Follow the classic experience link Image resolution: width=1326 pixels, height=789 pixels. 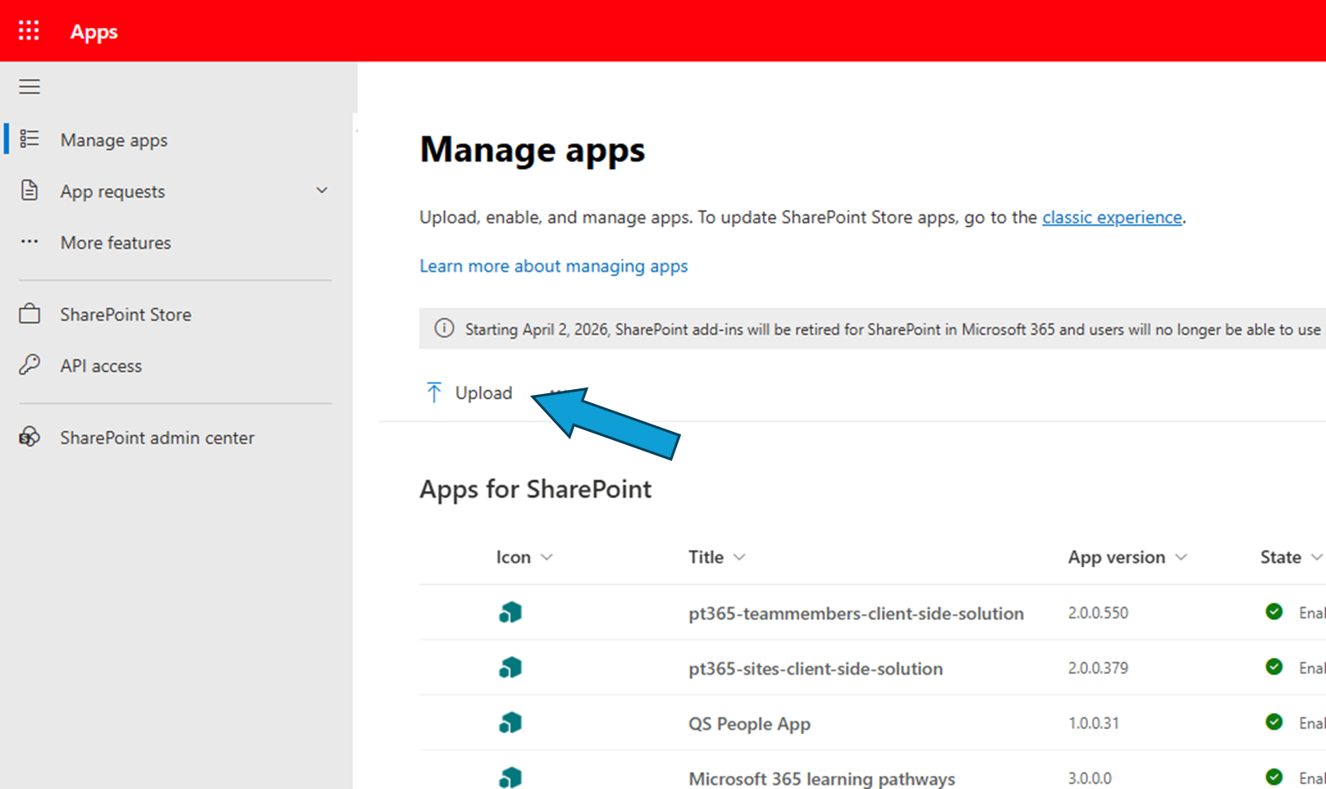pyautogui.click(x=1112, y=218)
